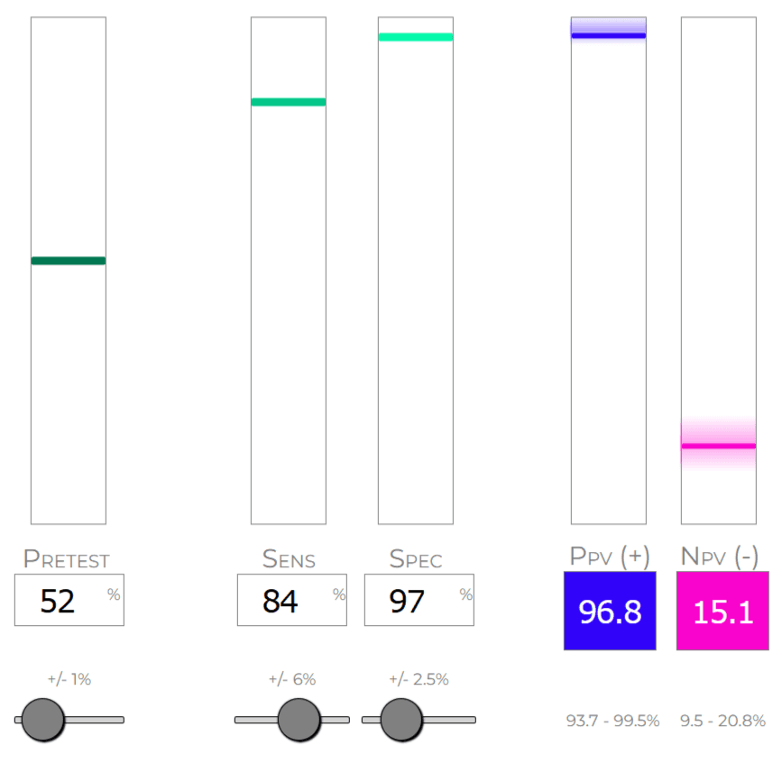Viewport: 782px width, 782px height.
Task: Click the 9.5 - 20.8% NPV range text
Action: [x=722, y=721]
